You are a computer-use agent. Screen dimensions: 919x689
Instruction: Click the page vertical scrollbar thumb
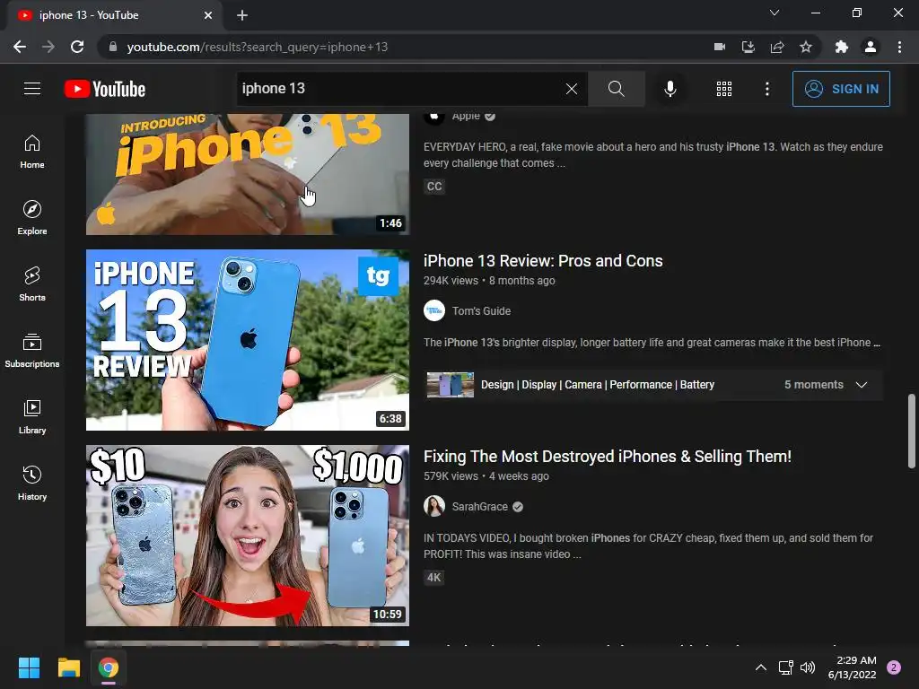[x=911, y=432]
